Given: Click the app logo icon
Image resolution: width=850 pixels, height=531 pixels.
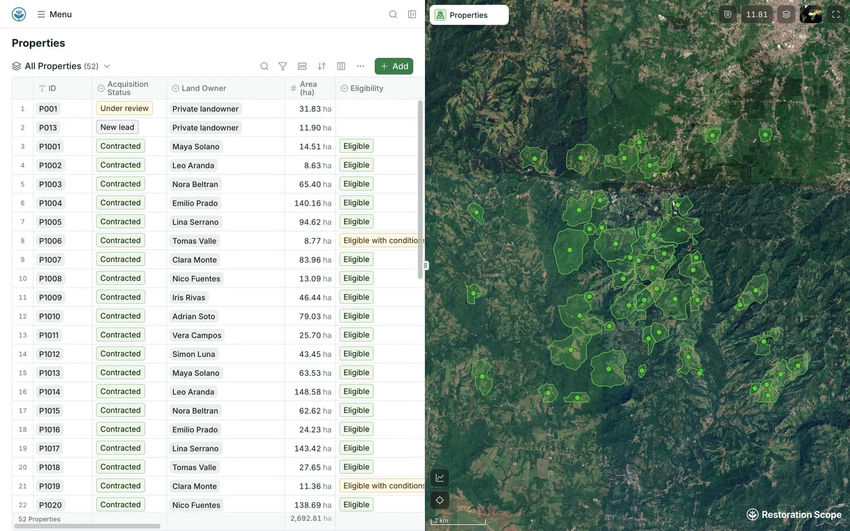Looking at the screenshot, I should point(19,14).
